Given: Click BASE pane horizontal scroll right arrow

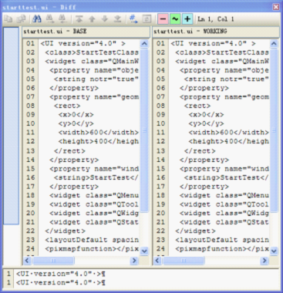Looking at the screenshot, I should tap(134, 261).
